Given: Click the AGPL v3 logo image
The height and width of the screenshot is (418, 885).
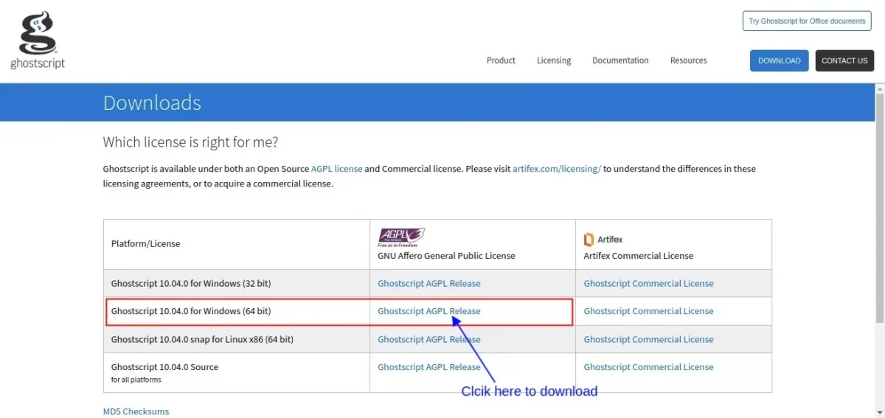Looking at the screenshot, I should point(401,237).
